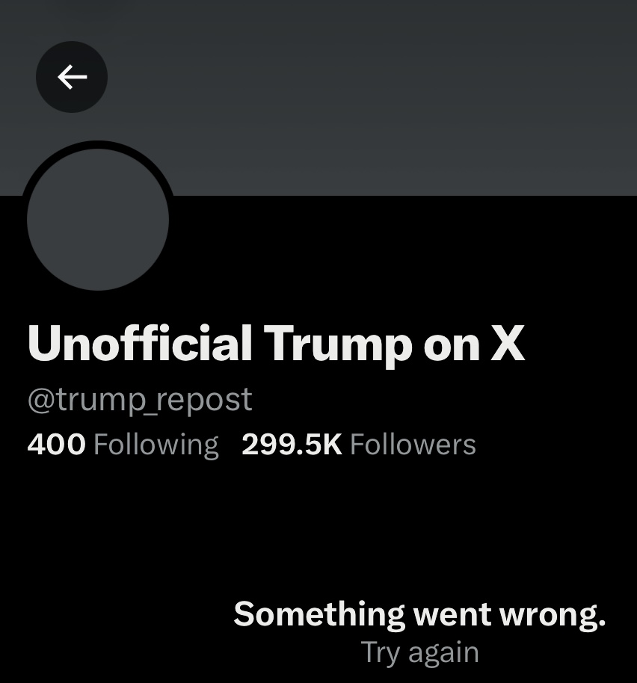Click the dark circular back button background

click(x=72, y=77)
